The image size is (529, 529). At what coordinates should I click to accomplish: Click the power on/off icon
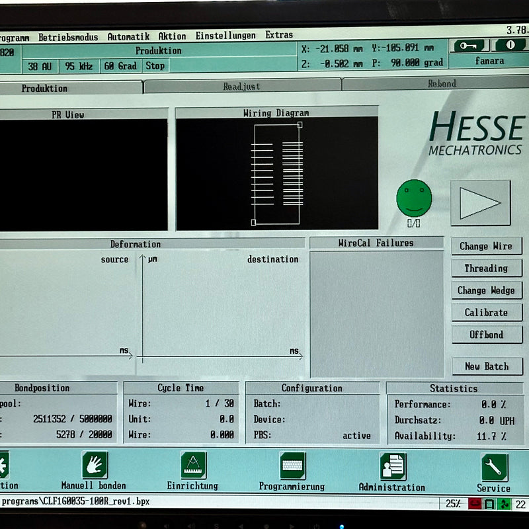(x=510, y=45)
